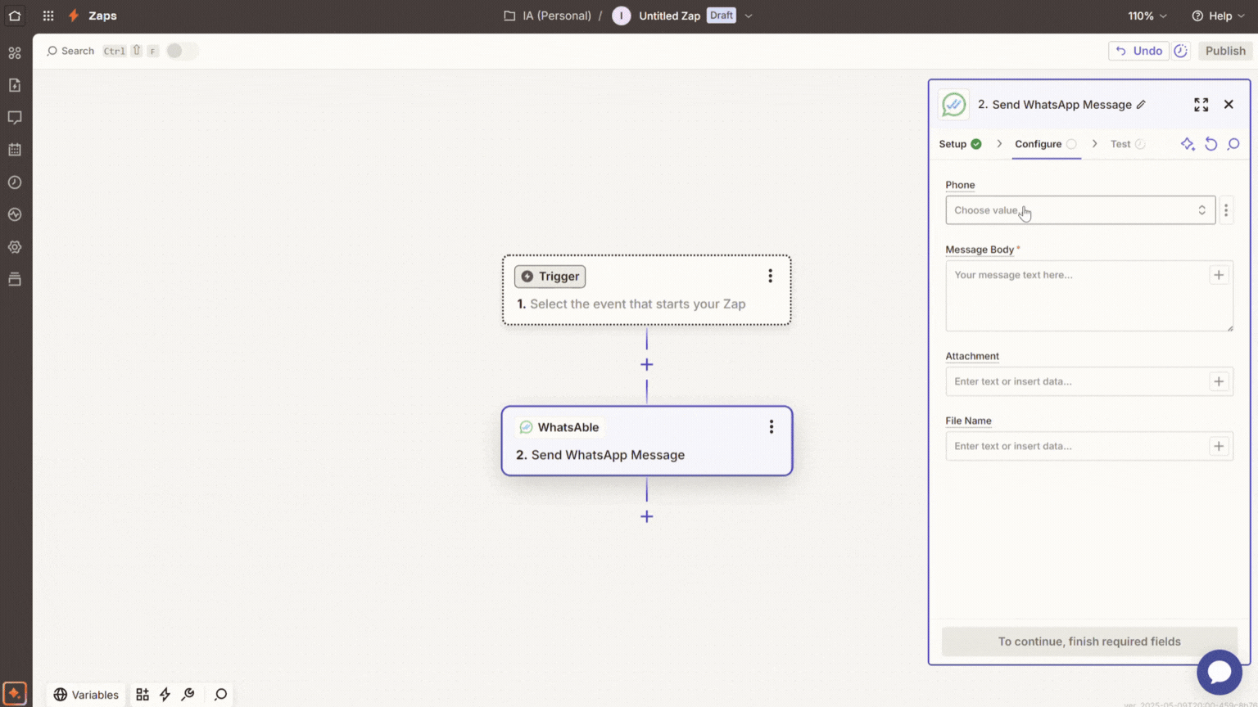Viewport: 1258px width, 707px height.
Task: Open the calendar icon in sidebar
Action: point(15,150)
